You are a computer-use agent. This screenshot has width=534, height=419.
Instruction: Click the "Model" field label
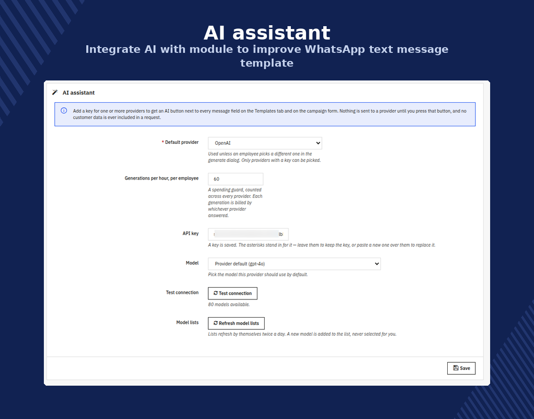(192, 263)
